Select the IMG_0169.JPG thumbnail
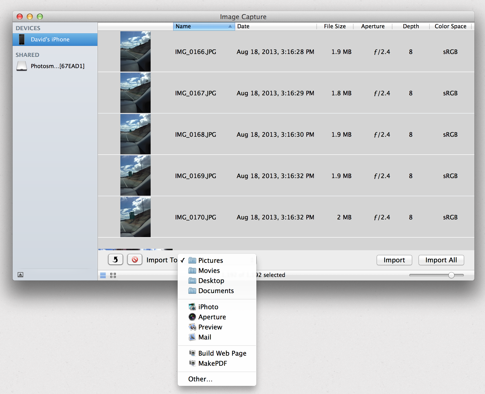 click(135, 176)
